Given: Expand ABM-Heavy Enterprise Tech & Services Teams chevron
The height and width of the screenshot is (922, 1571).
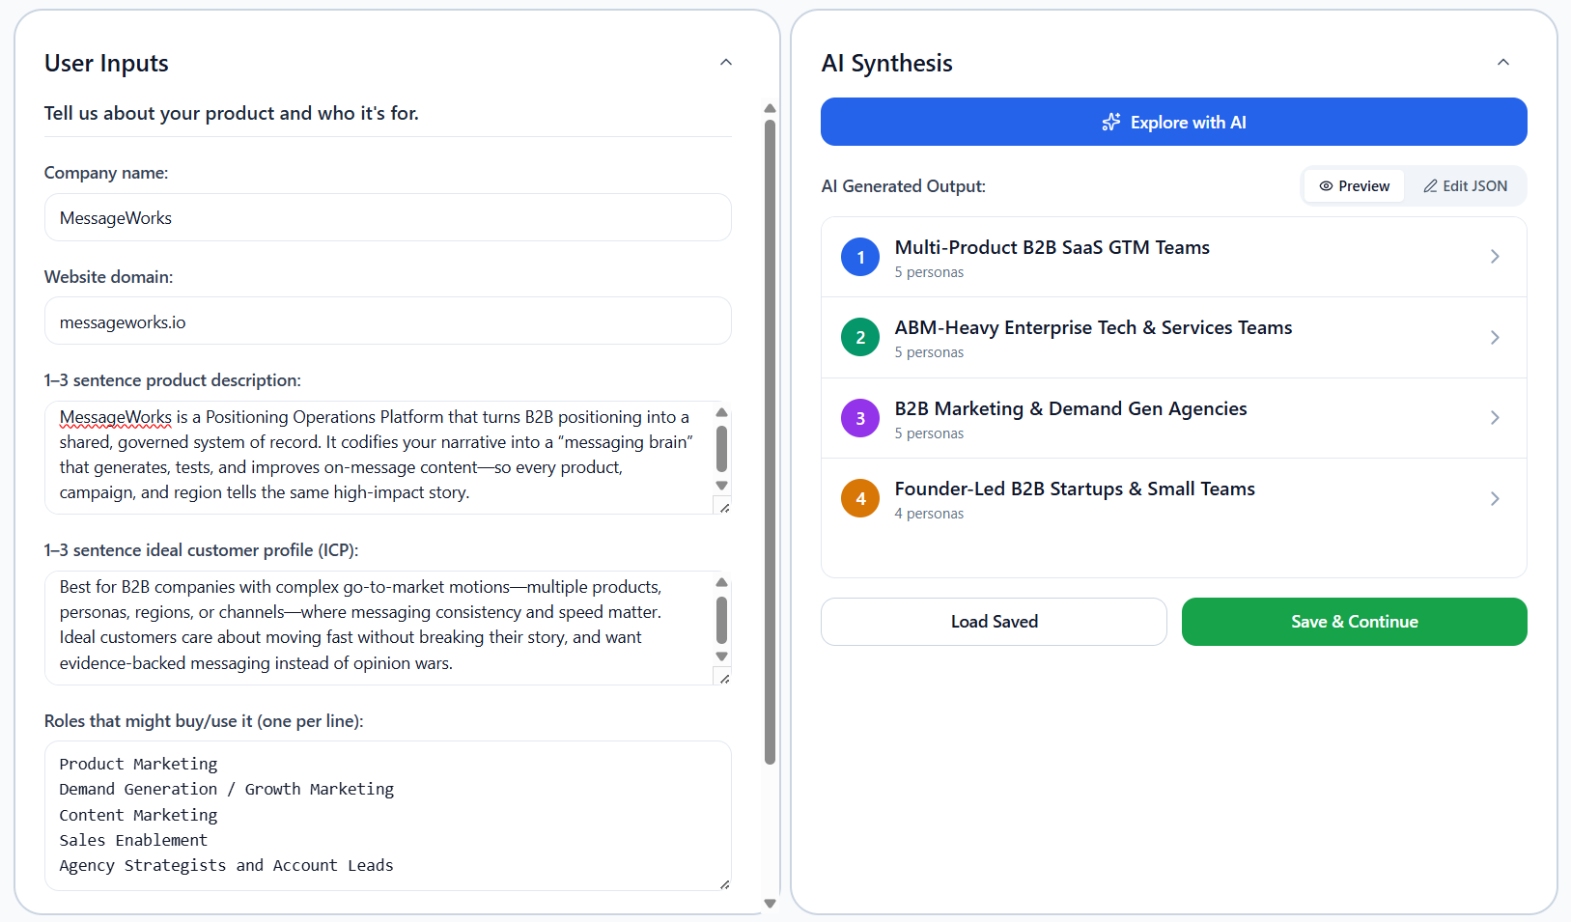Looking at the screenshot, I should click(x=1495, y=338).
